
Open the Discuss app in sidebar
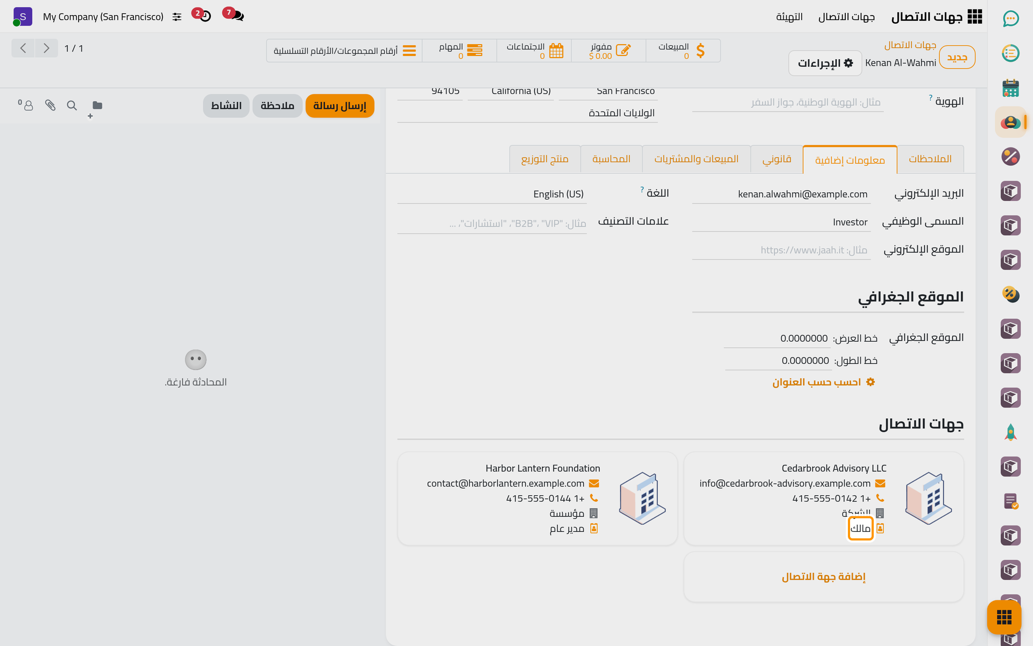[x=1010, y=19]
